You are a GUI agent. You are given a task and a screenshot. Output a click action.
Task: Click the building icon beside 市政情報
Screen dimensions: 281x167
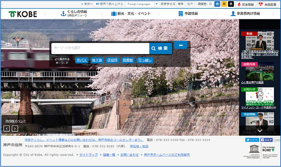pyautogui.click(x=181, y=13)
